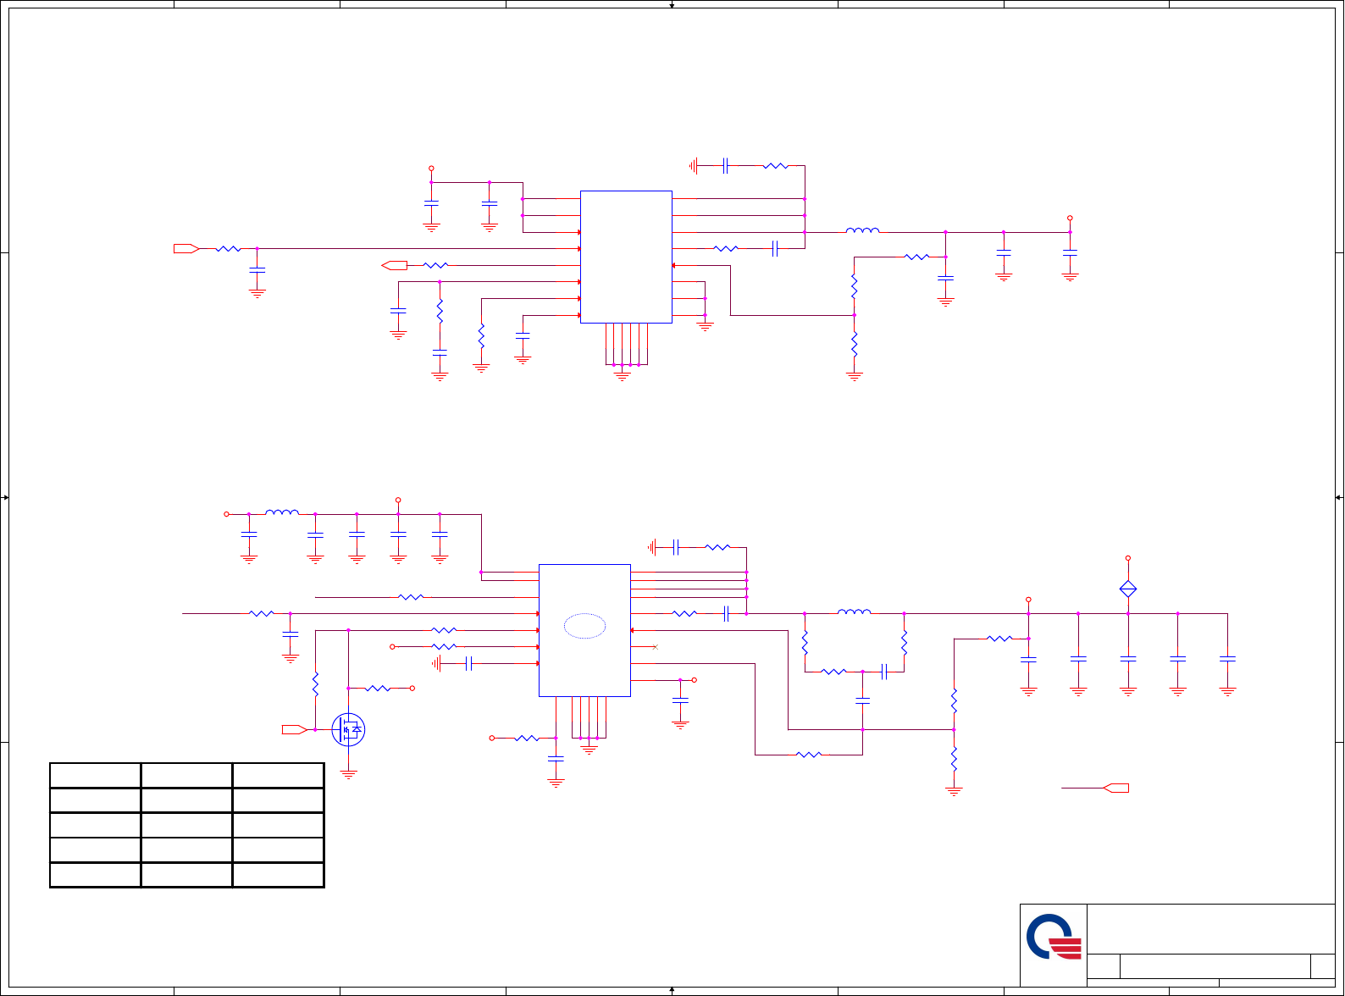Select the inductor on the blue IC's output line

coord(854,611)
